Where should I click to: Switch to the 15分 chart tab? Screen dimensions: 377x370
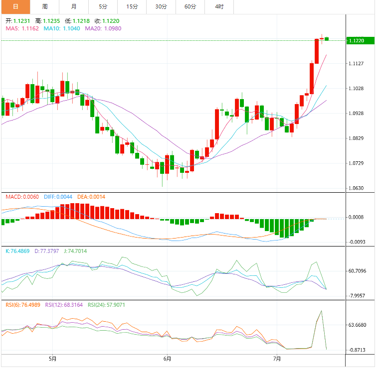point(132,6)
